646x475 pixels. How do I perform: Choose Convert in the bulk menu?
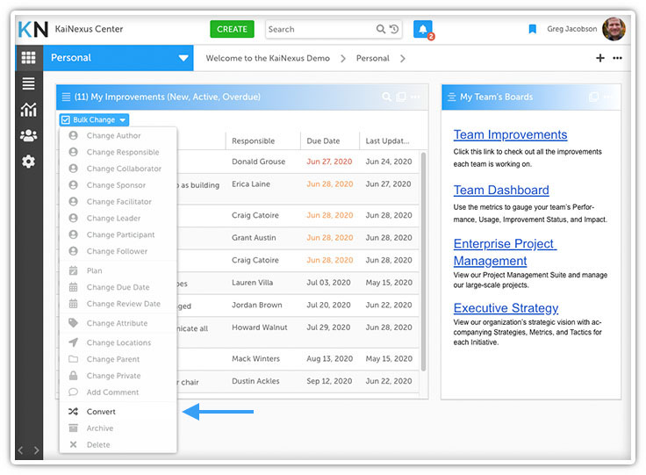[x=118, y=412]
